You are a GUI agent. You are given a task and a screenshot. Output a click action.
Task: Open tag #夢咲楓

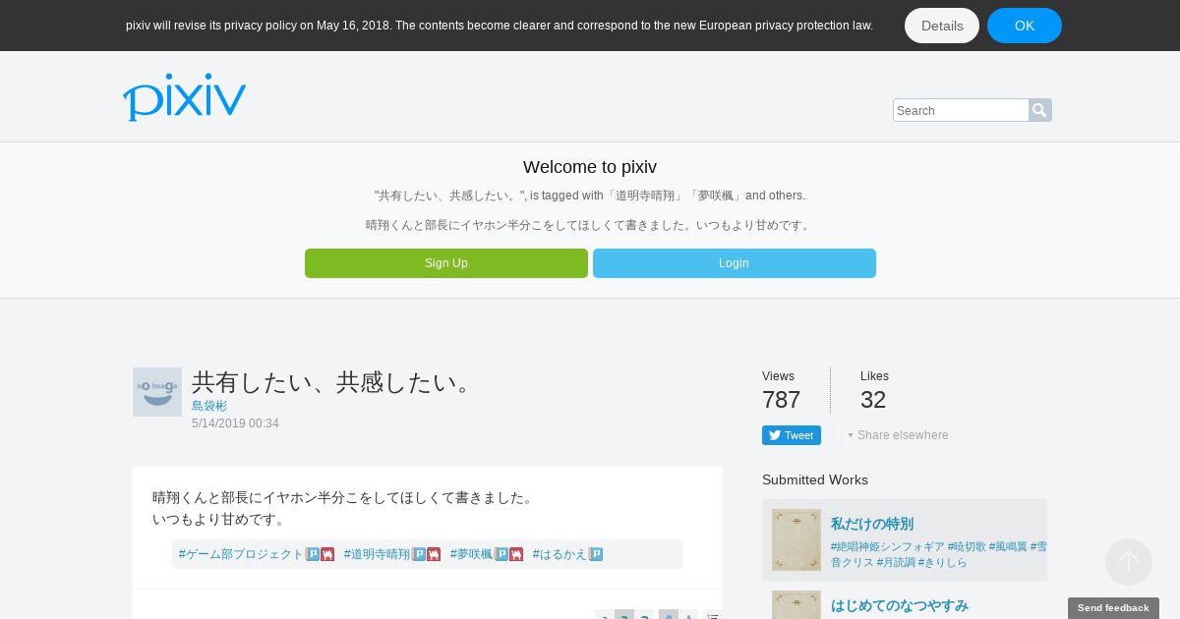471,554
